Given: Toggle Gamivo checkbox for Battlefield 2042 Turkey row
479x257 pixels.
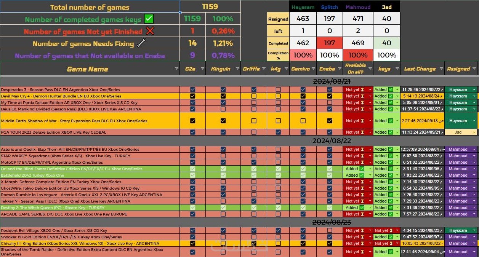Looking at the screenshot, I should point(303,175).
